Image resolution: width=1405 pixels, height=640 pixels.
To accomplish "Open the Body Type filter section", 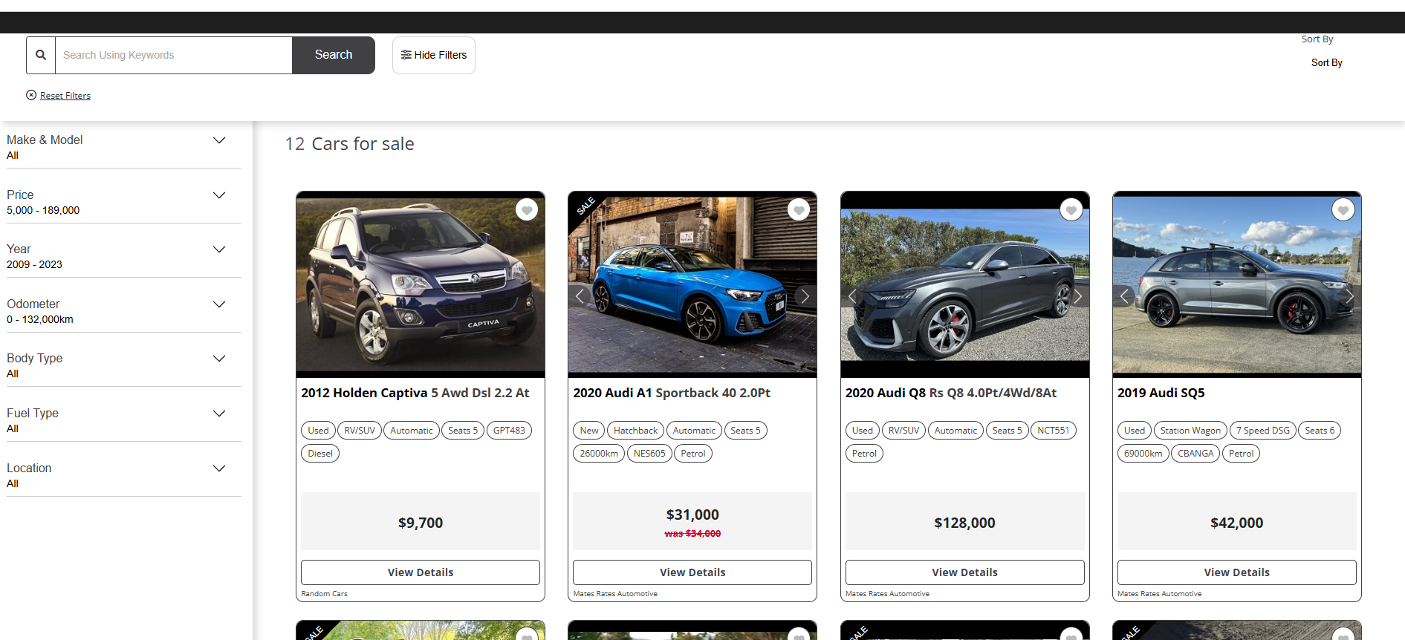I will [218, 359].
